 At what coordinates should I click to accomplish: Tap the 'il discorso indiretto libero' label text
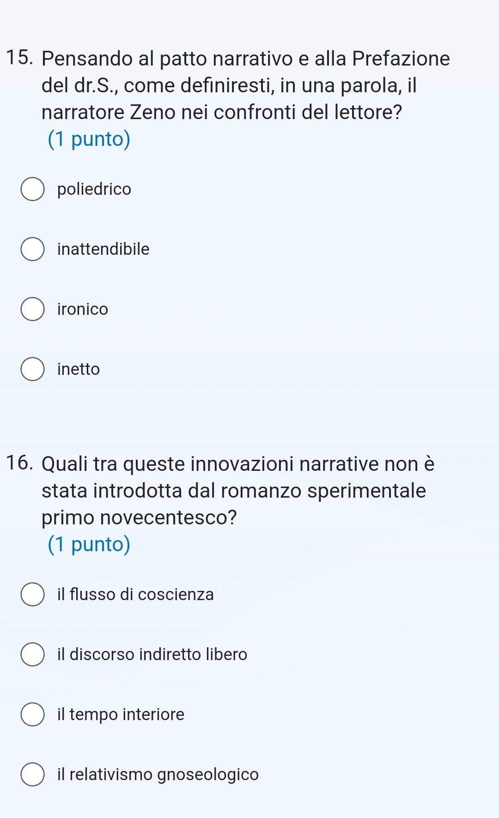pyautogui.click(x=152, y=655)
